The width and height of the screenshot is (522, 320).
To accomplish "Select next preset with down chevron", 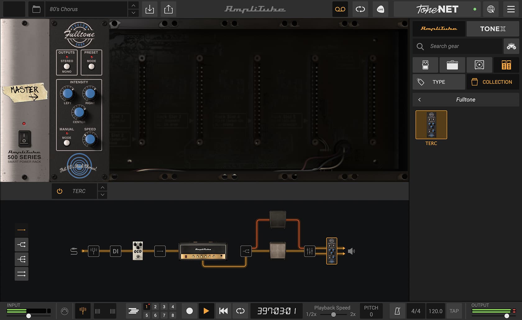I will (133, 13).
